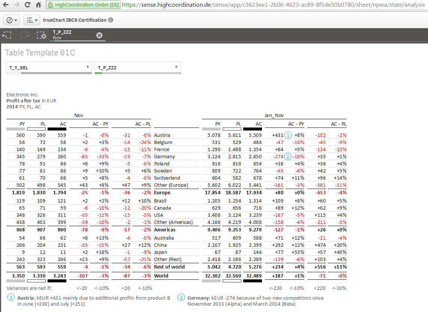Click the Germany footnote comment text
The image size is (428, 312).
pyautogui.click(x=256, y=301)
